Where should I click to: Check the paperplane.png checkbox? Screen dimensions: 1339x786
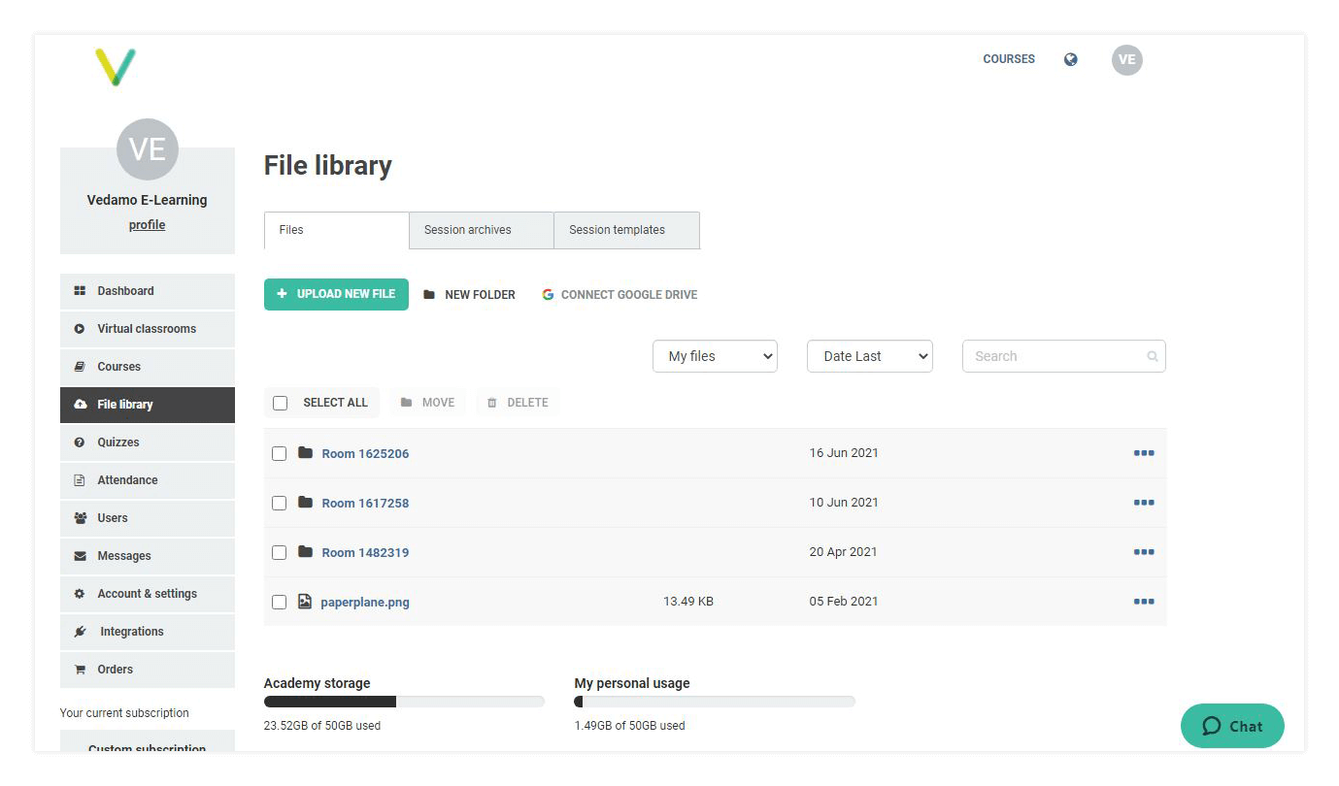(279, 602)
